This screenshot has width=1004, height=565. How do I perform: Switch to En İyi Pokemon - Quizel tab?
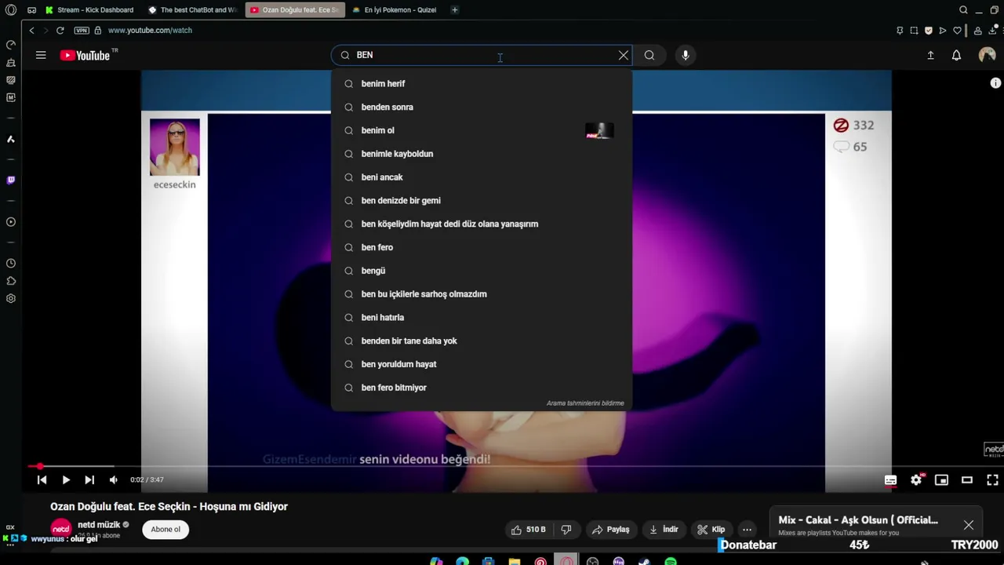click(394, 10)
